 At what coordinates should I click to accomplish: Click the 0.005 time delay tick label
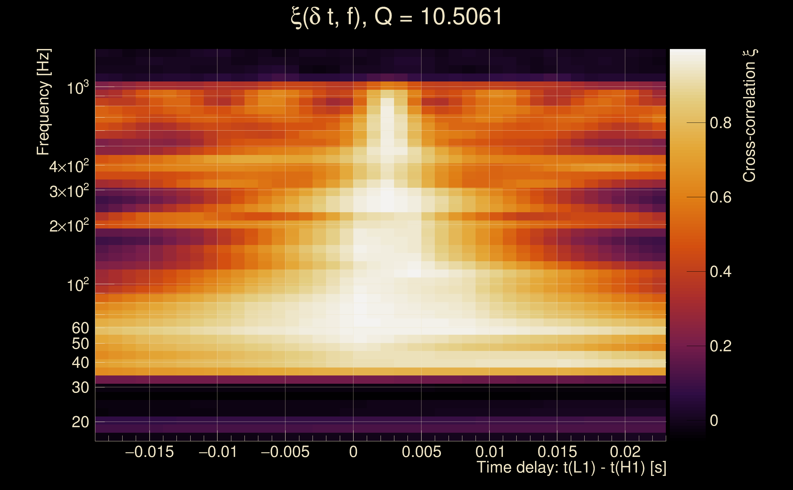point(421,452)
